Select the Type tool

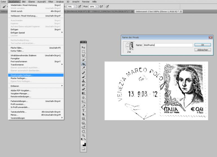pos(83,110)
